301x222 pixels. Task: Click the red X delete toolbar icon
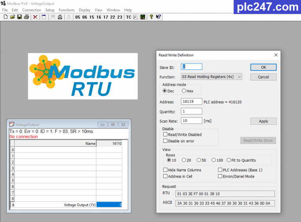(x=35, y=17)
